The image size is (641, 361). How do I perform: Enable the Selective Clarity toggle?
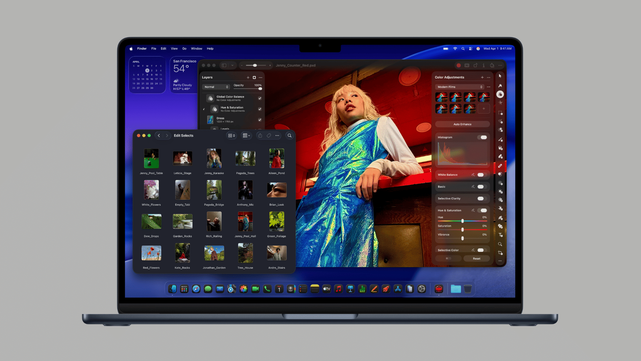pos(481,199)
